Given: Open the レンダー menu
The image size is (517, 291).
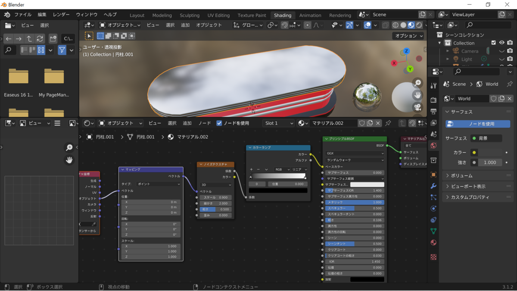Looking at the screenshot, I should [61, 15].
